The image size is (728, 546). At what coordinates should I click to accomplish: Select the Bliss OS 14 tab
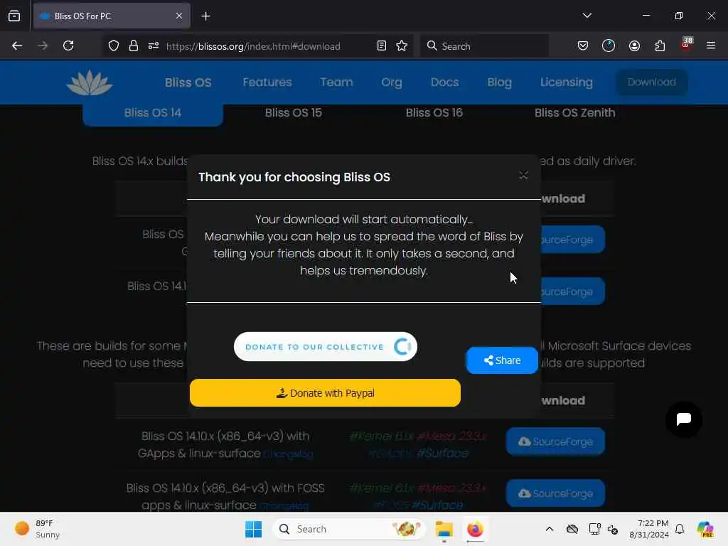153,113
